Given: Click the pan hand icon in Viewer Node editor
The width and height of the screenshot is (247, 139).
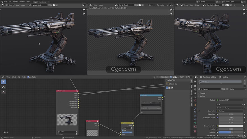Looking at the screenshot, I should pos(84,13).
